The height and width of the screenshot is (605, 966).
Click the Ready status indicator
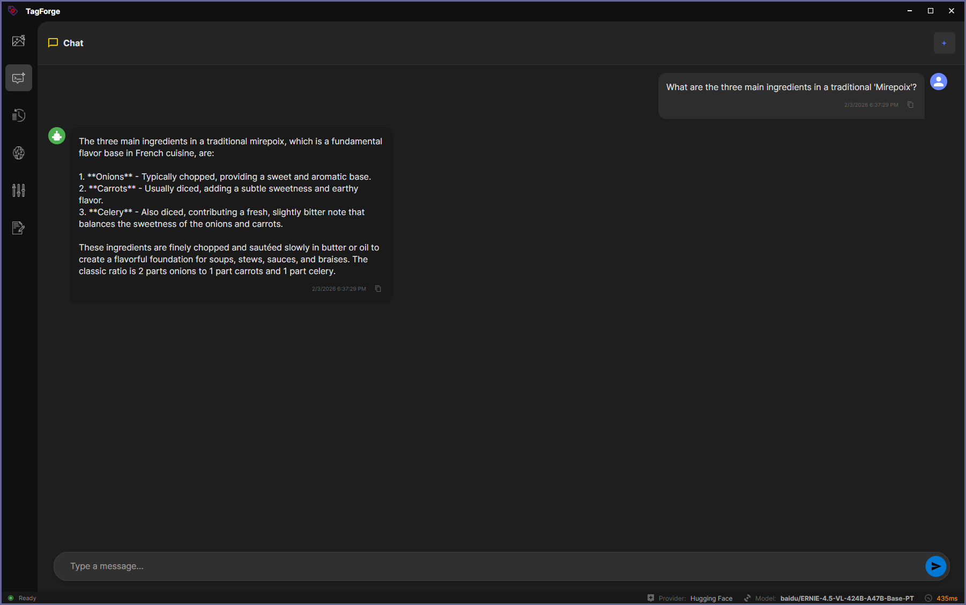tap(23, 597)
